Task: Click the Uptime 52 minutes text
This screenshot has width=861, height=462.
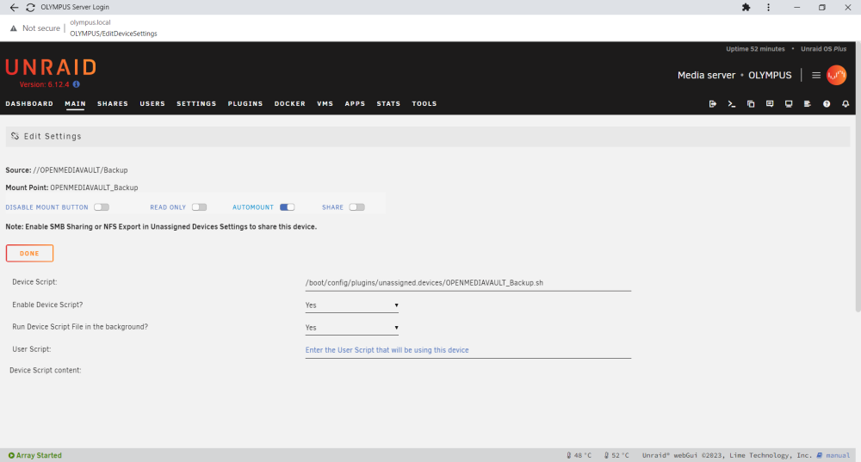Action: (x=755, y=49)
